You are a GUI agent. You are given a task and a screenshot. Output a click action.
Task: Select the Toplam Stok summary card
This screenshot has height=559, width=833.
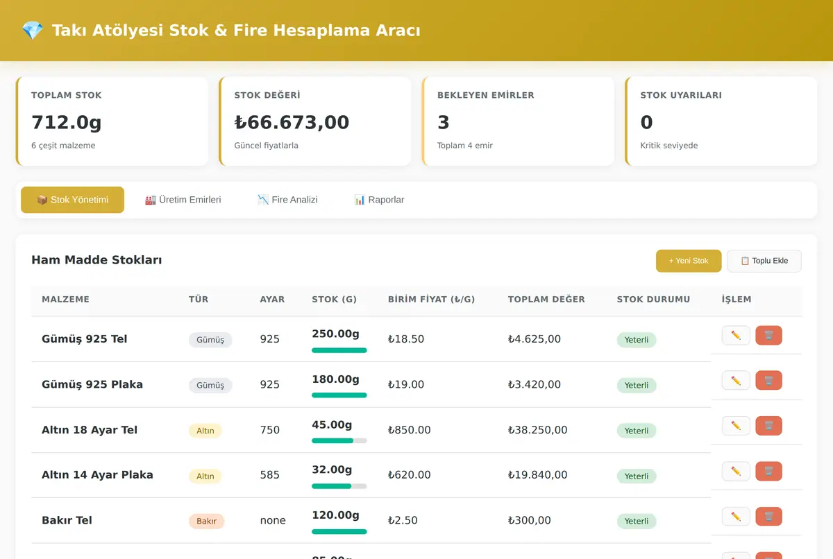pyautogui.click(x=112, y=121)
